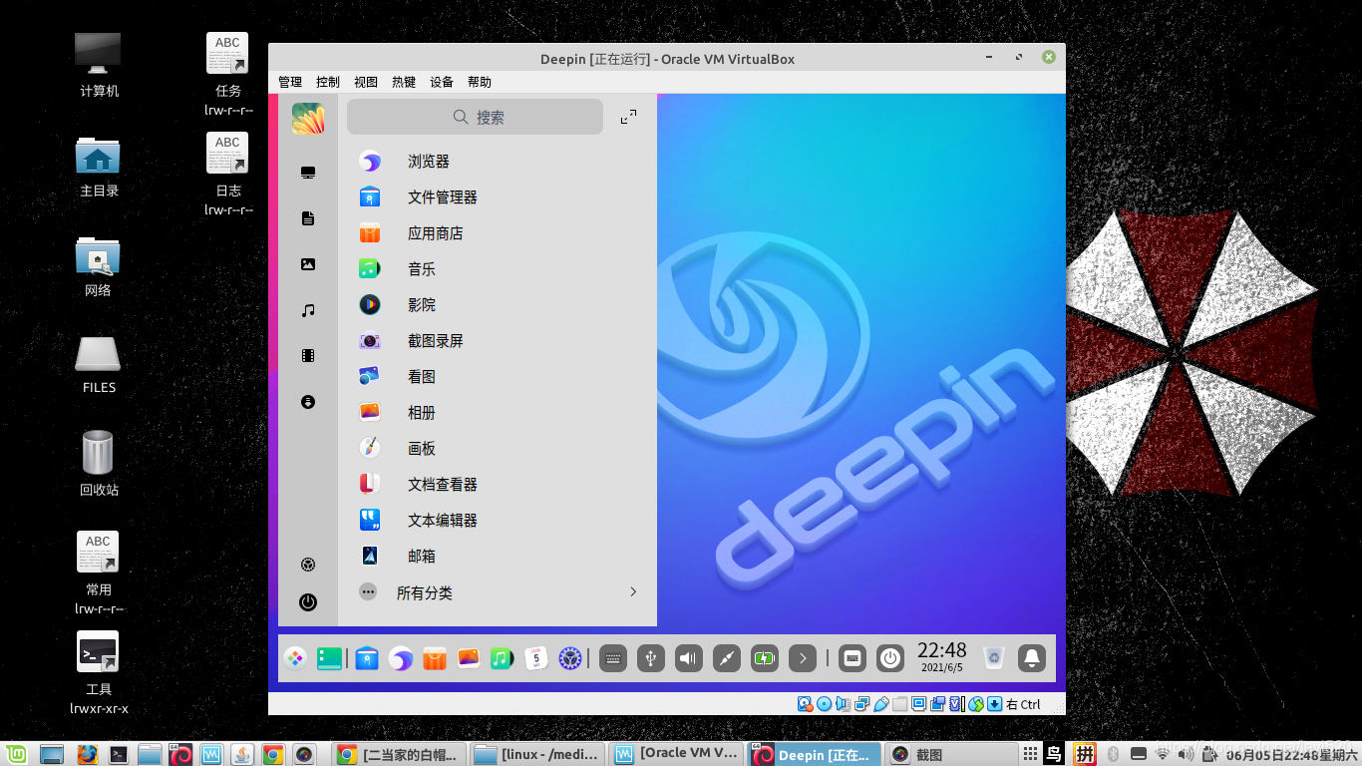Screen dimensions: 1362x766
Task: Open VirtualBox 热键 menu
Action: [404, 83]
